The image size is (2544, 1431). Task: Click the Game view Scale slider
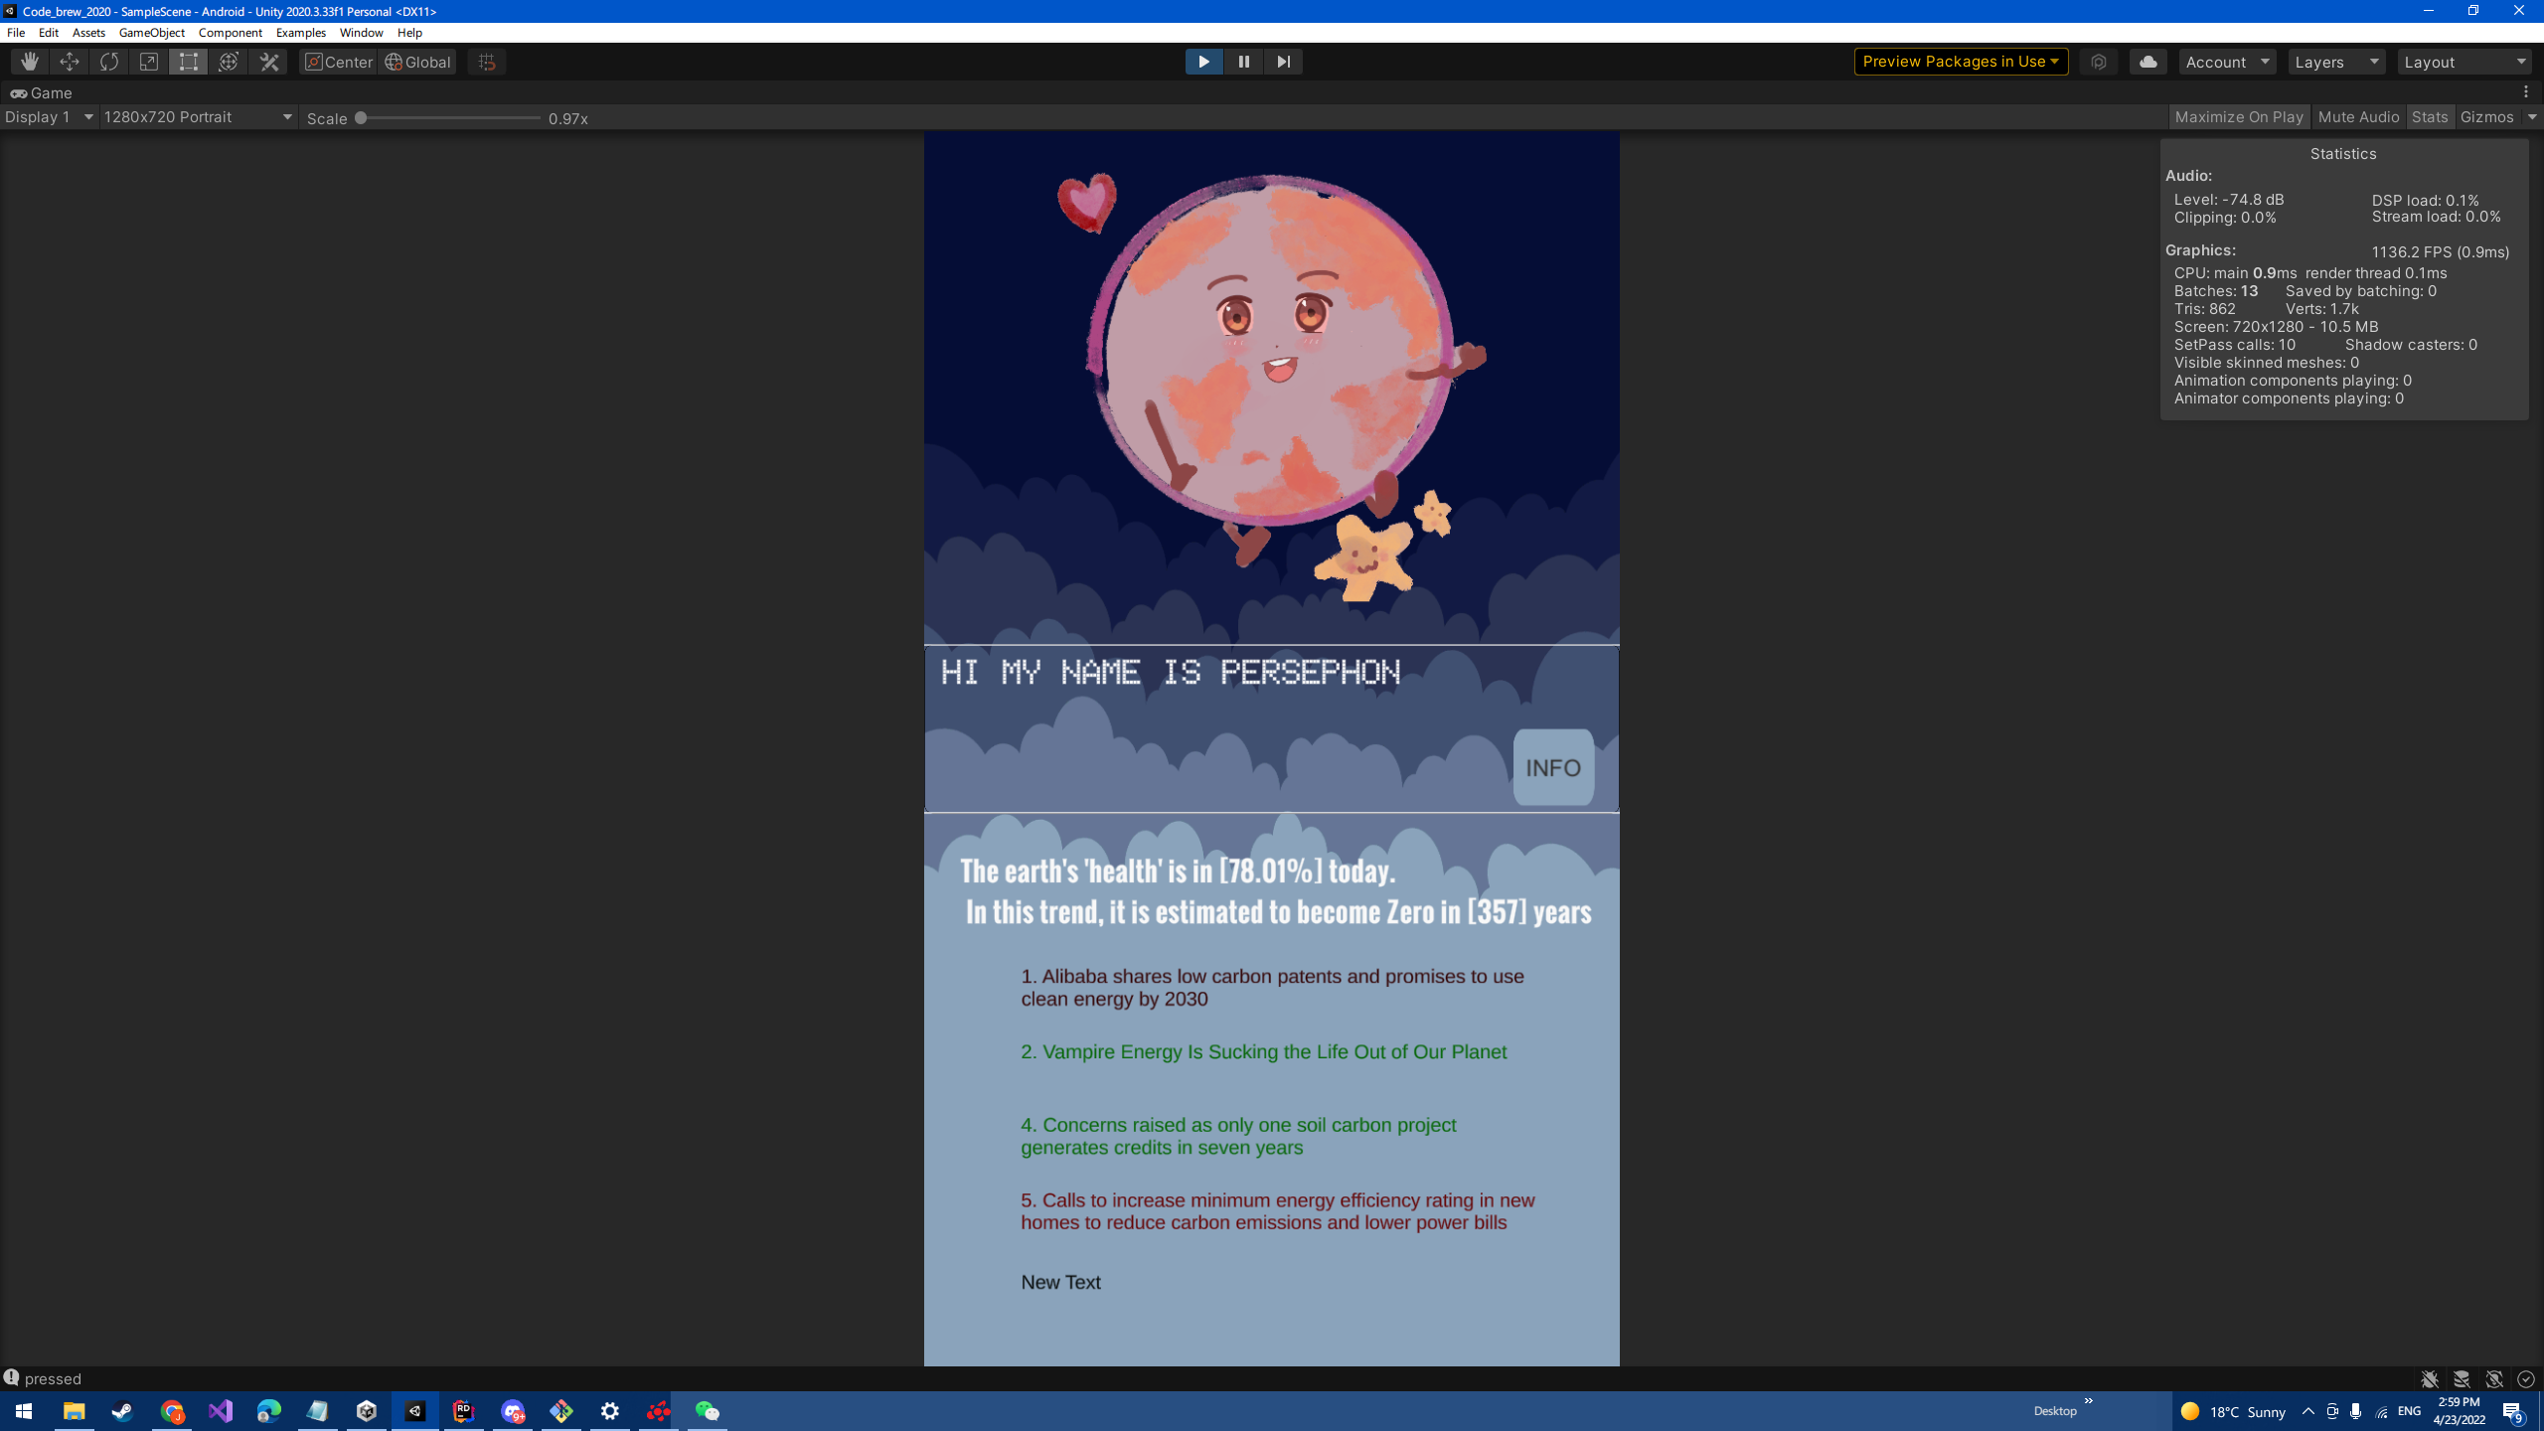tap(449, 118)
